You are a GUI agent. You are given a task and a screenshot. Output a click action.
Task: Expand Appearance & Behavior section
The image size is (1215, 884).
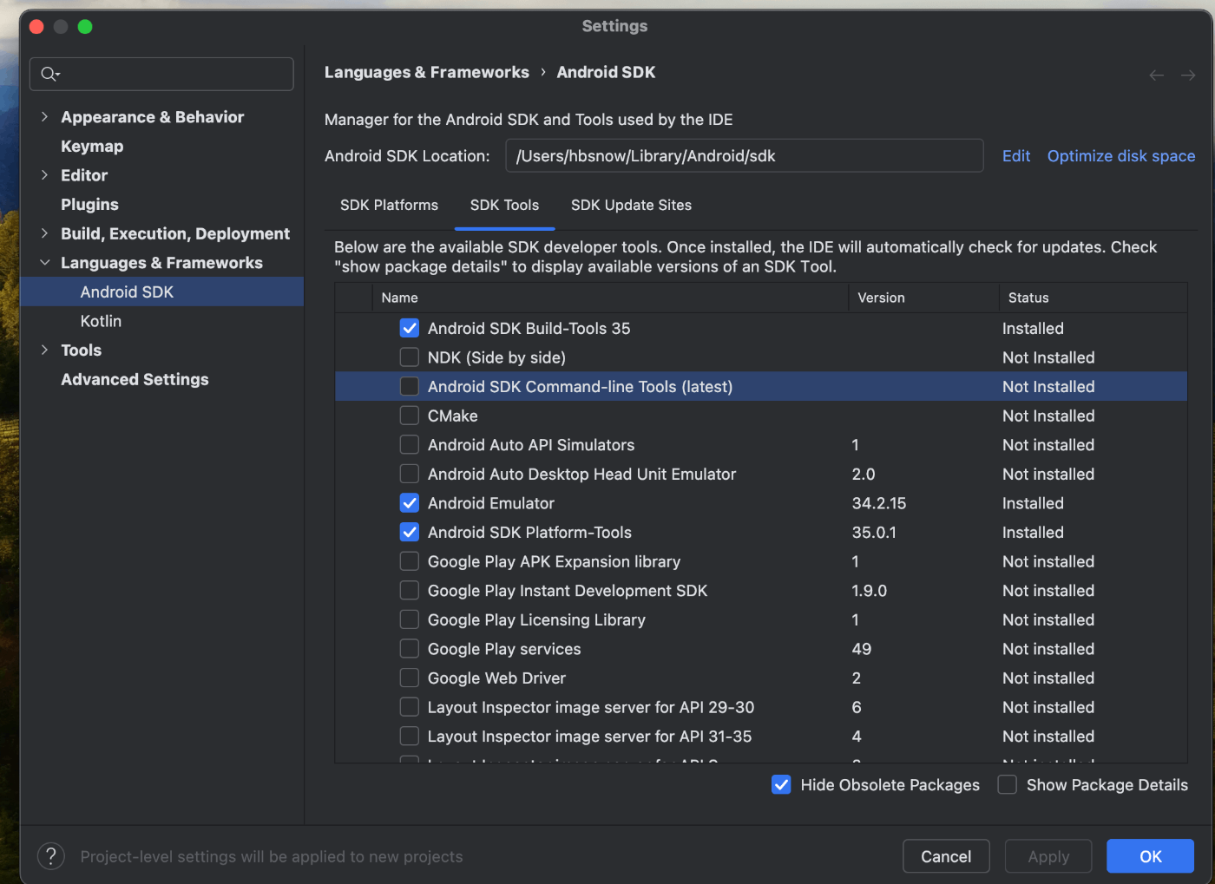[44, 116]
